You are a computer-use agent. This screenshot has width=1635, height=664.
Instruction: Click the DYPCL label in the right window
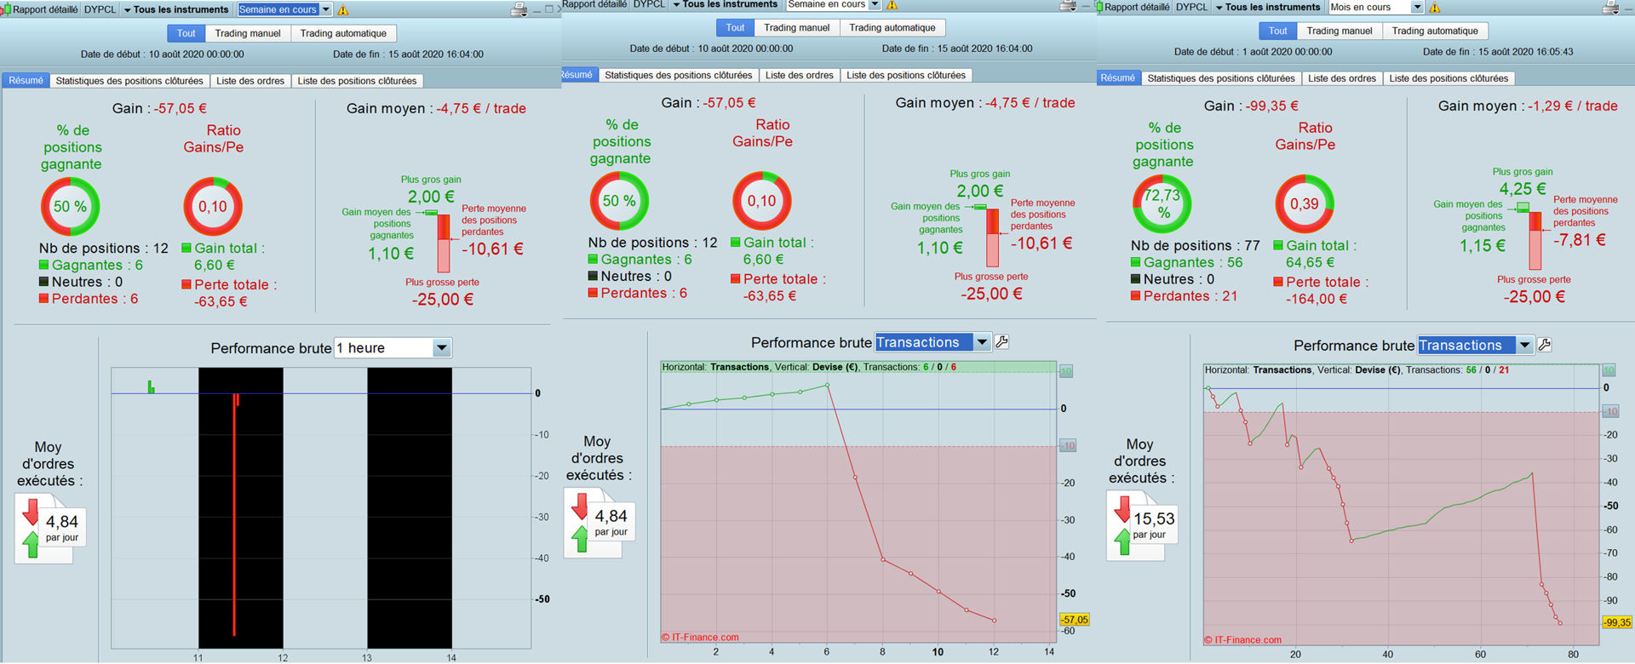tap(1191, 7)
